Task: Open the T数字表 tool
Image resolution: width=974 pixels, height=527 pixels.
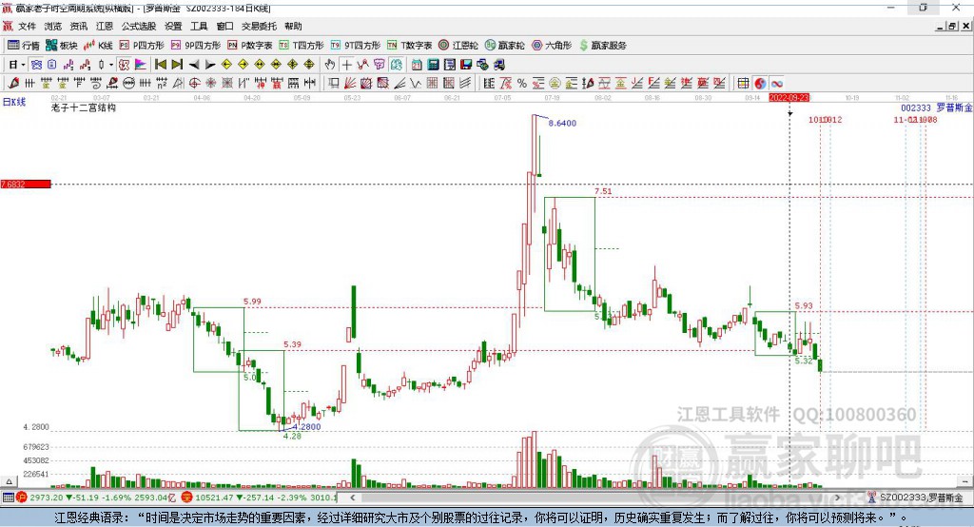Action: (x=409, y=46)
